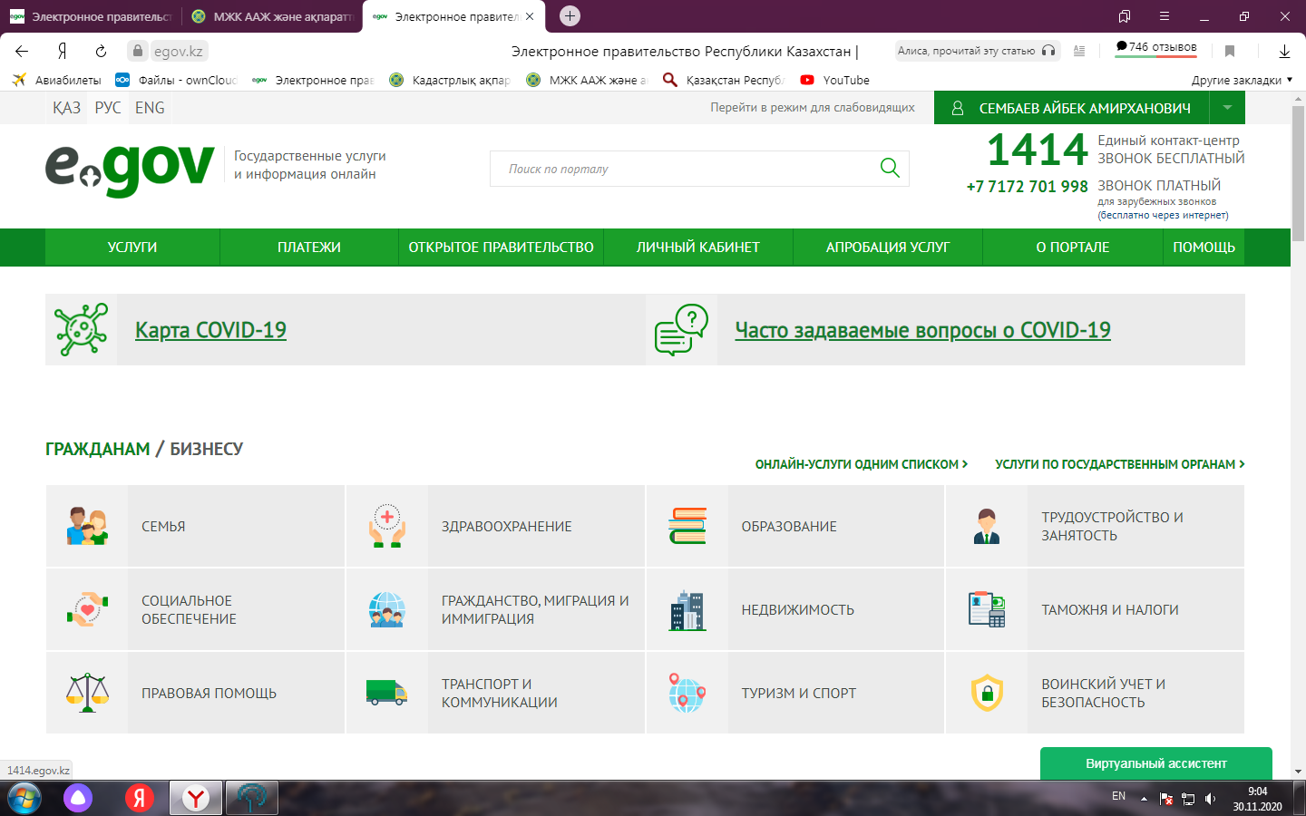This screenshot has width=1306, height=816.
Task: Click the COVID-19 virus map icon
Action: [81, 329]
